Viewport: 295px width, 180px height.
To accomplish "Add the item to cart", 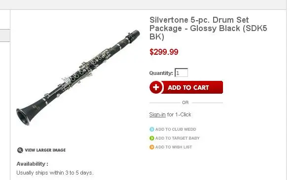I will (x=186, y=87).
